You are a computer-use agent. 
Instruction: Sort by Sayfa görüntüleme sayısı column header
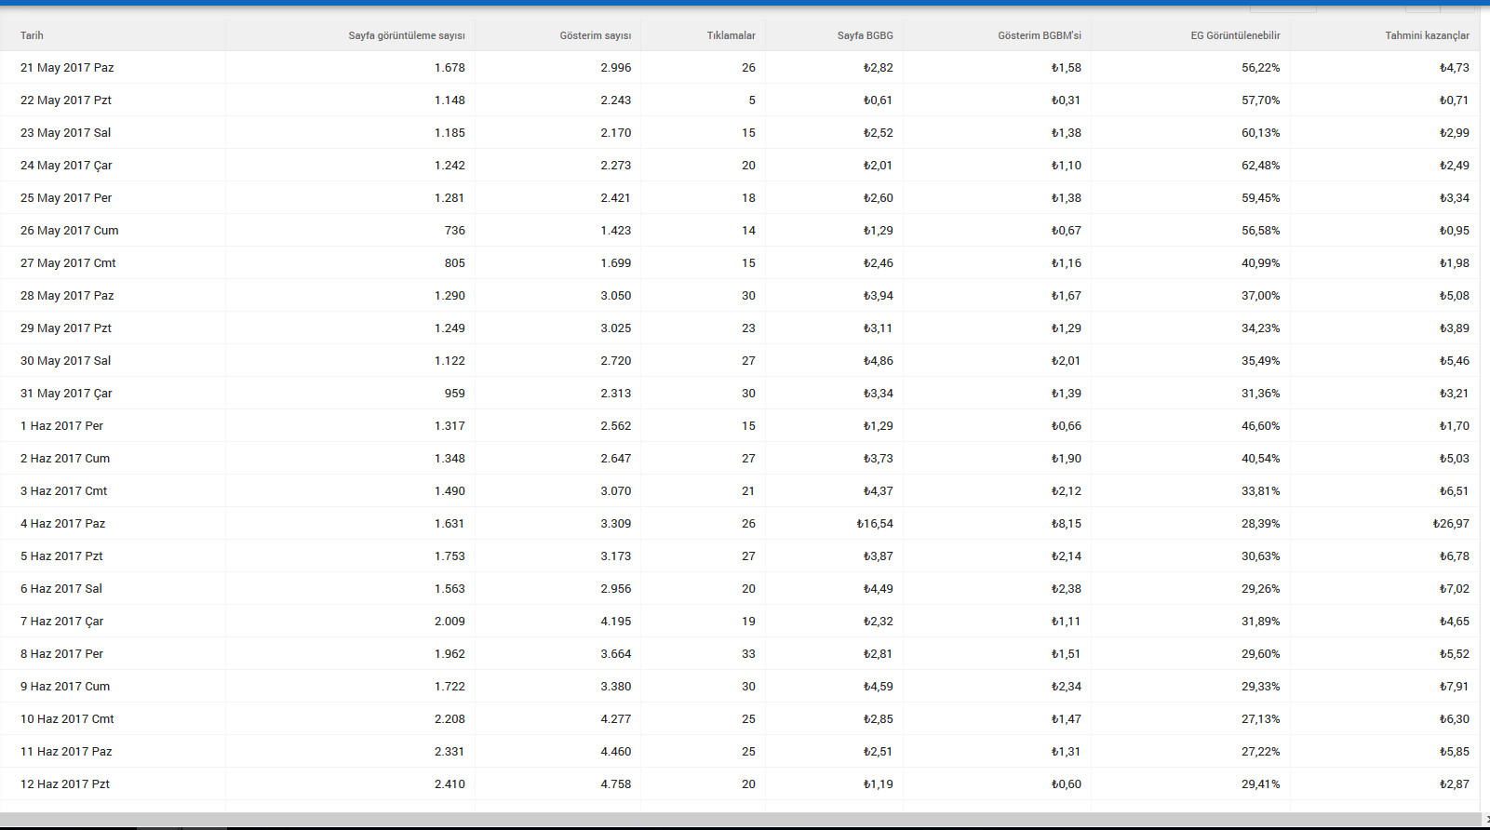click(407, 35)
